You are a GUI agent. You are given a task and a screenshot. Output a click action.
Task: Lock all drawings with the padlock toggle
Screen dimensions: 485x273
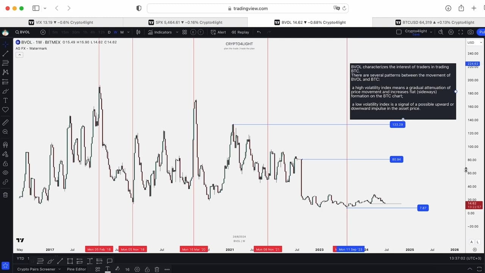pos(5,164)
